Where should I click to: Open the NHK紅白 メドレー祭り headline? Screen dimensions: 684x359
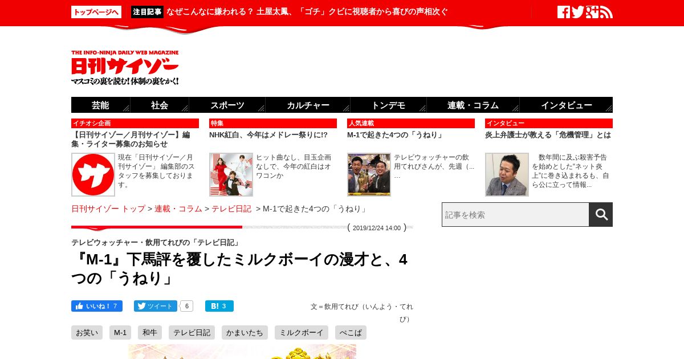268,135
